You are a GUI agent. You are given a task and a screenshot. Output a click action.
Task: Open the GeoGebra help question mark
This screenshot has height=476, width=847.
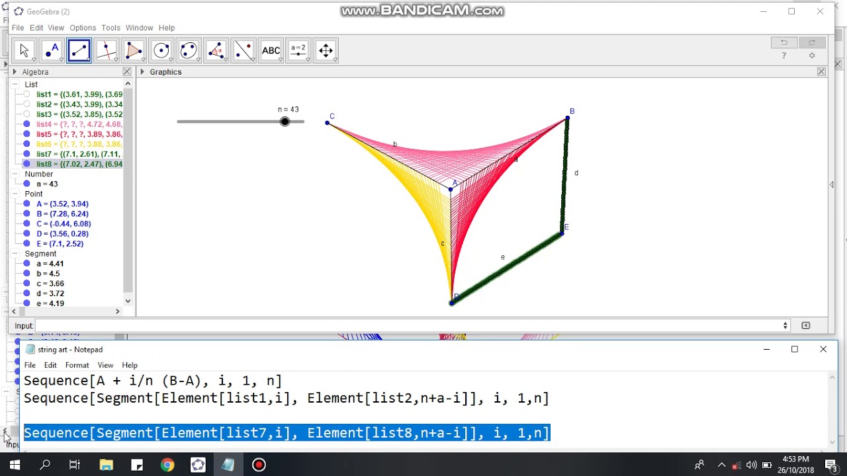point(784,56)
